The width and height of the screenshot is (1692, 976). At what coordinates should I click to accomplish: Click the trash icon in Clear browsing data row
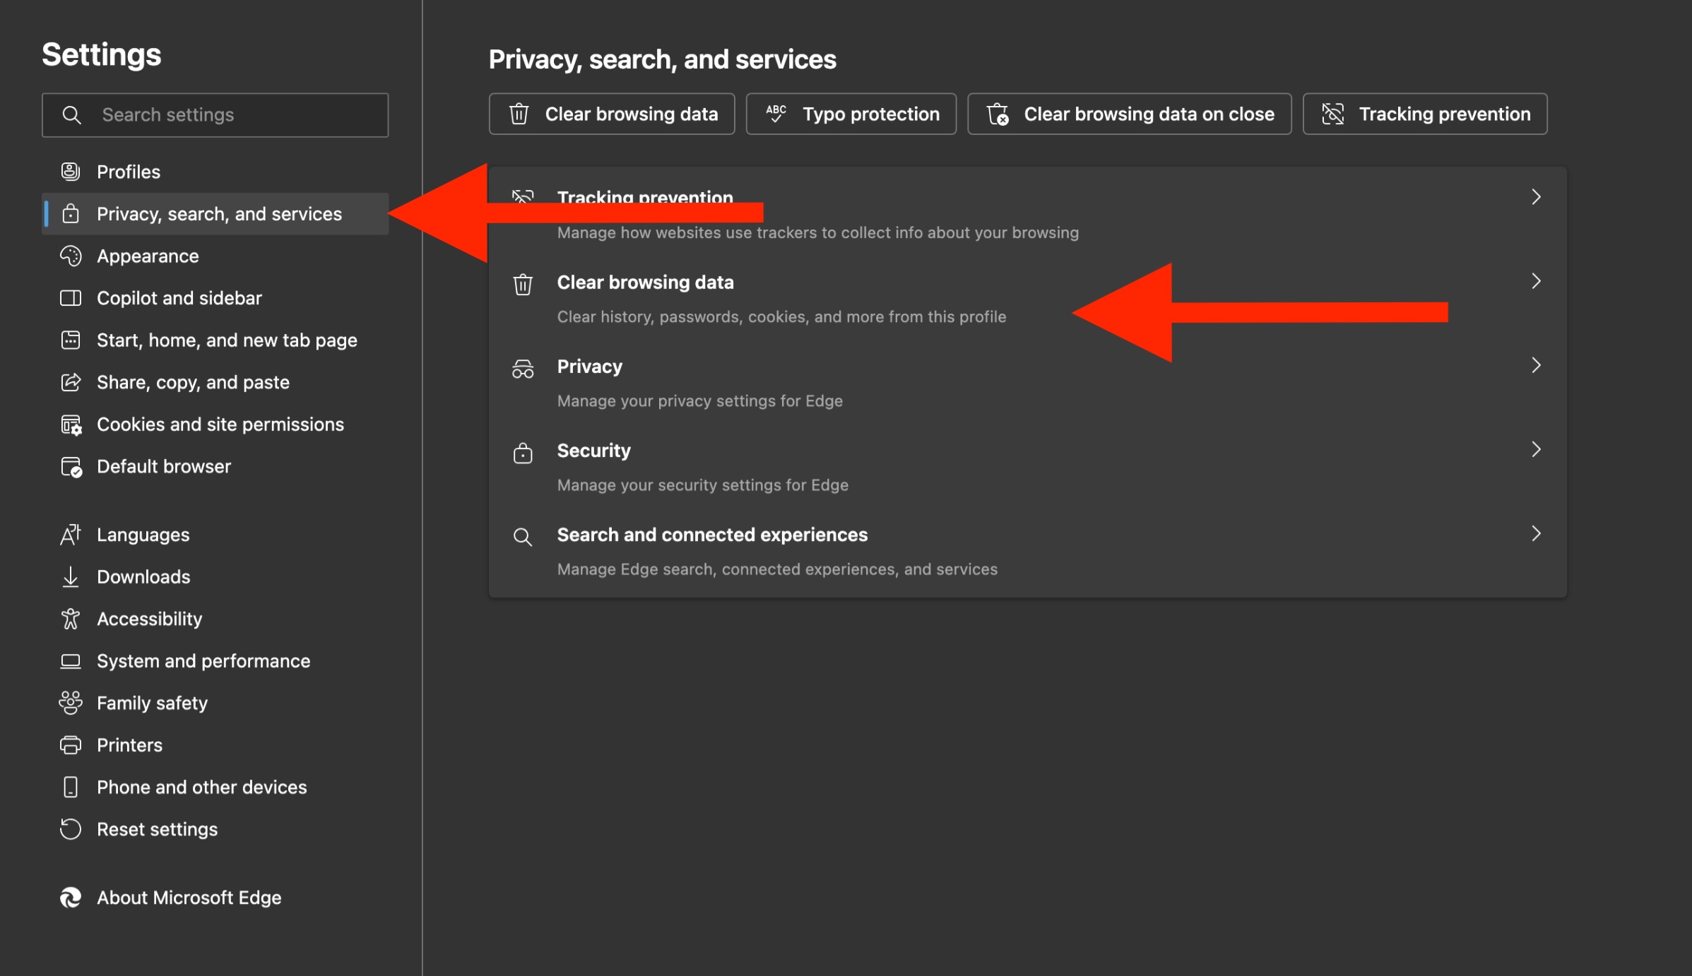pos(523,284)
